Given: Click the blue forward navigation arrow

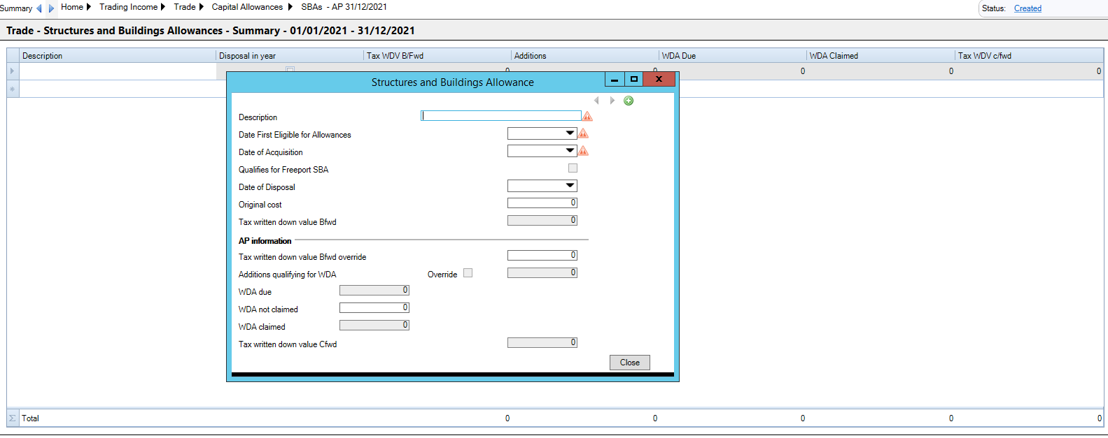Looking at the screenshot, I should (x=51, y=8).
